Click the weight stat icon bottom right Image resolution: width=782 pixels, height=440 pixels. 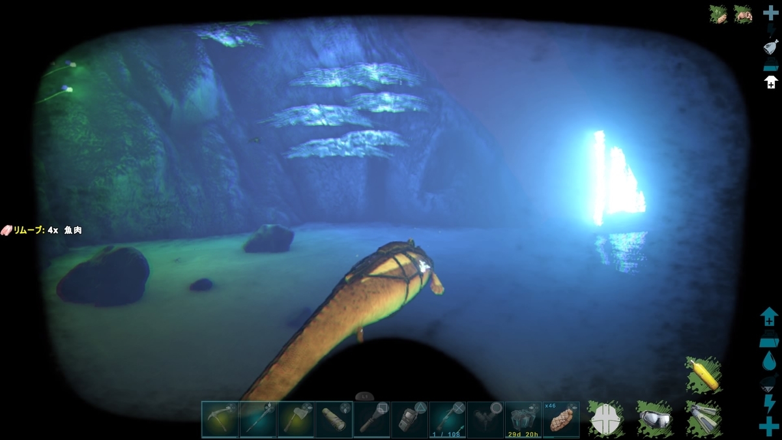770,340
